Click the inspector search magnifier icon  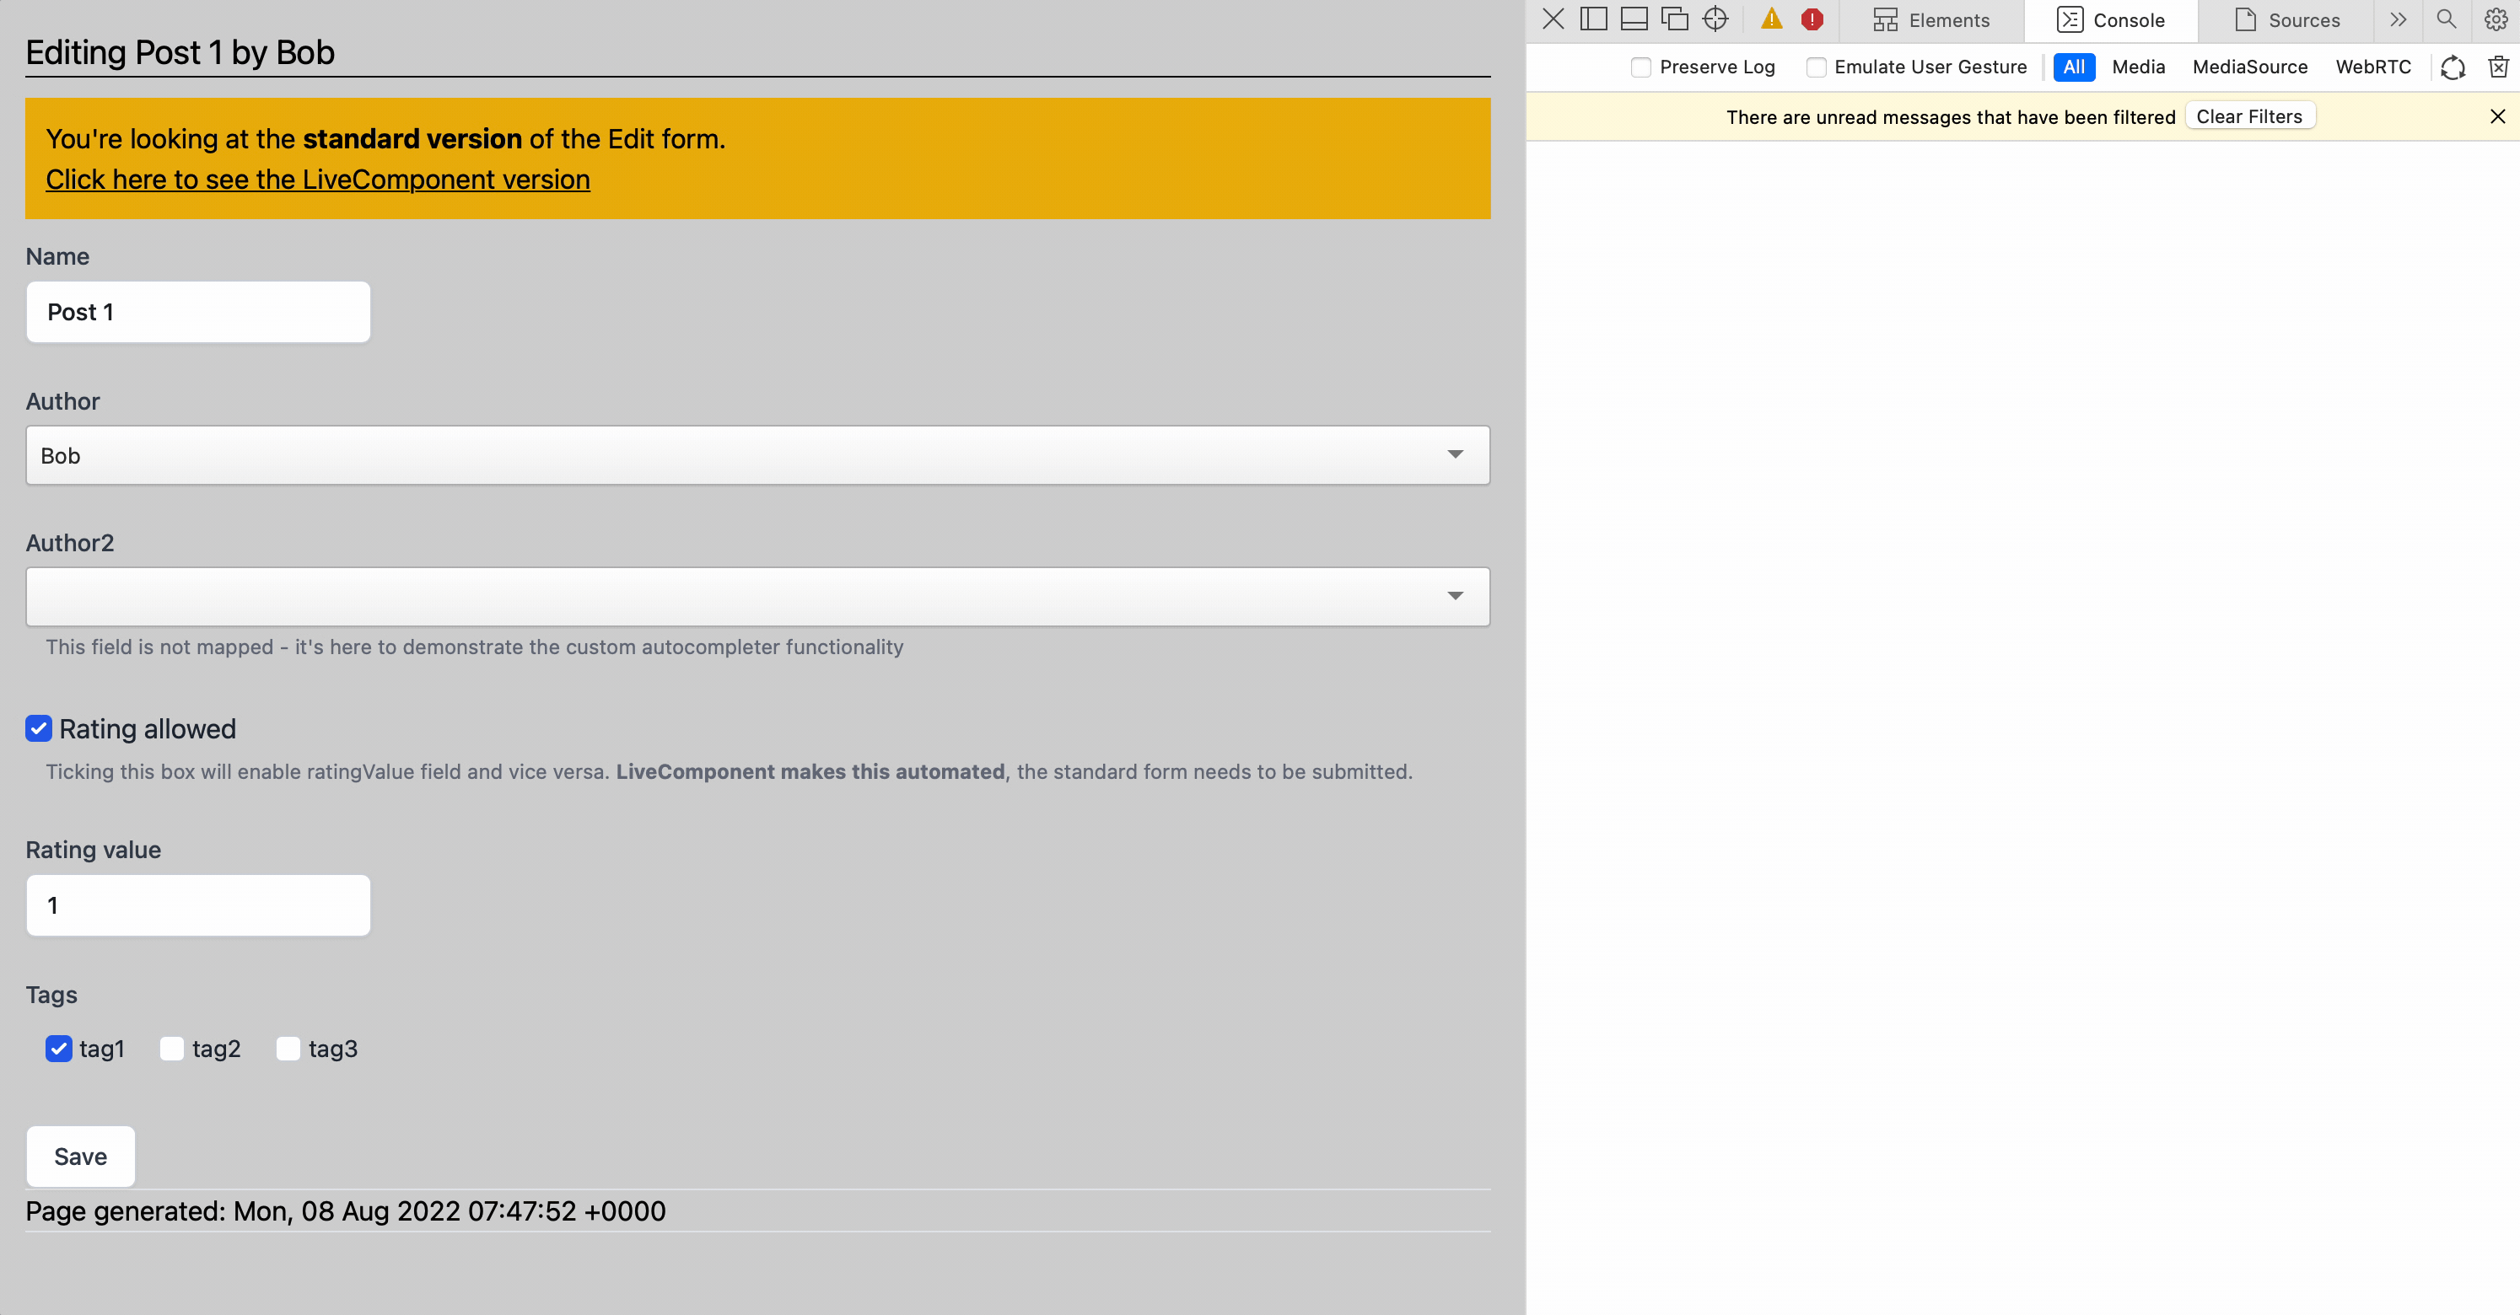(2446, 19)
